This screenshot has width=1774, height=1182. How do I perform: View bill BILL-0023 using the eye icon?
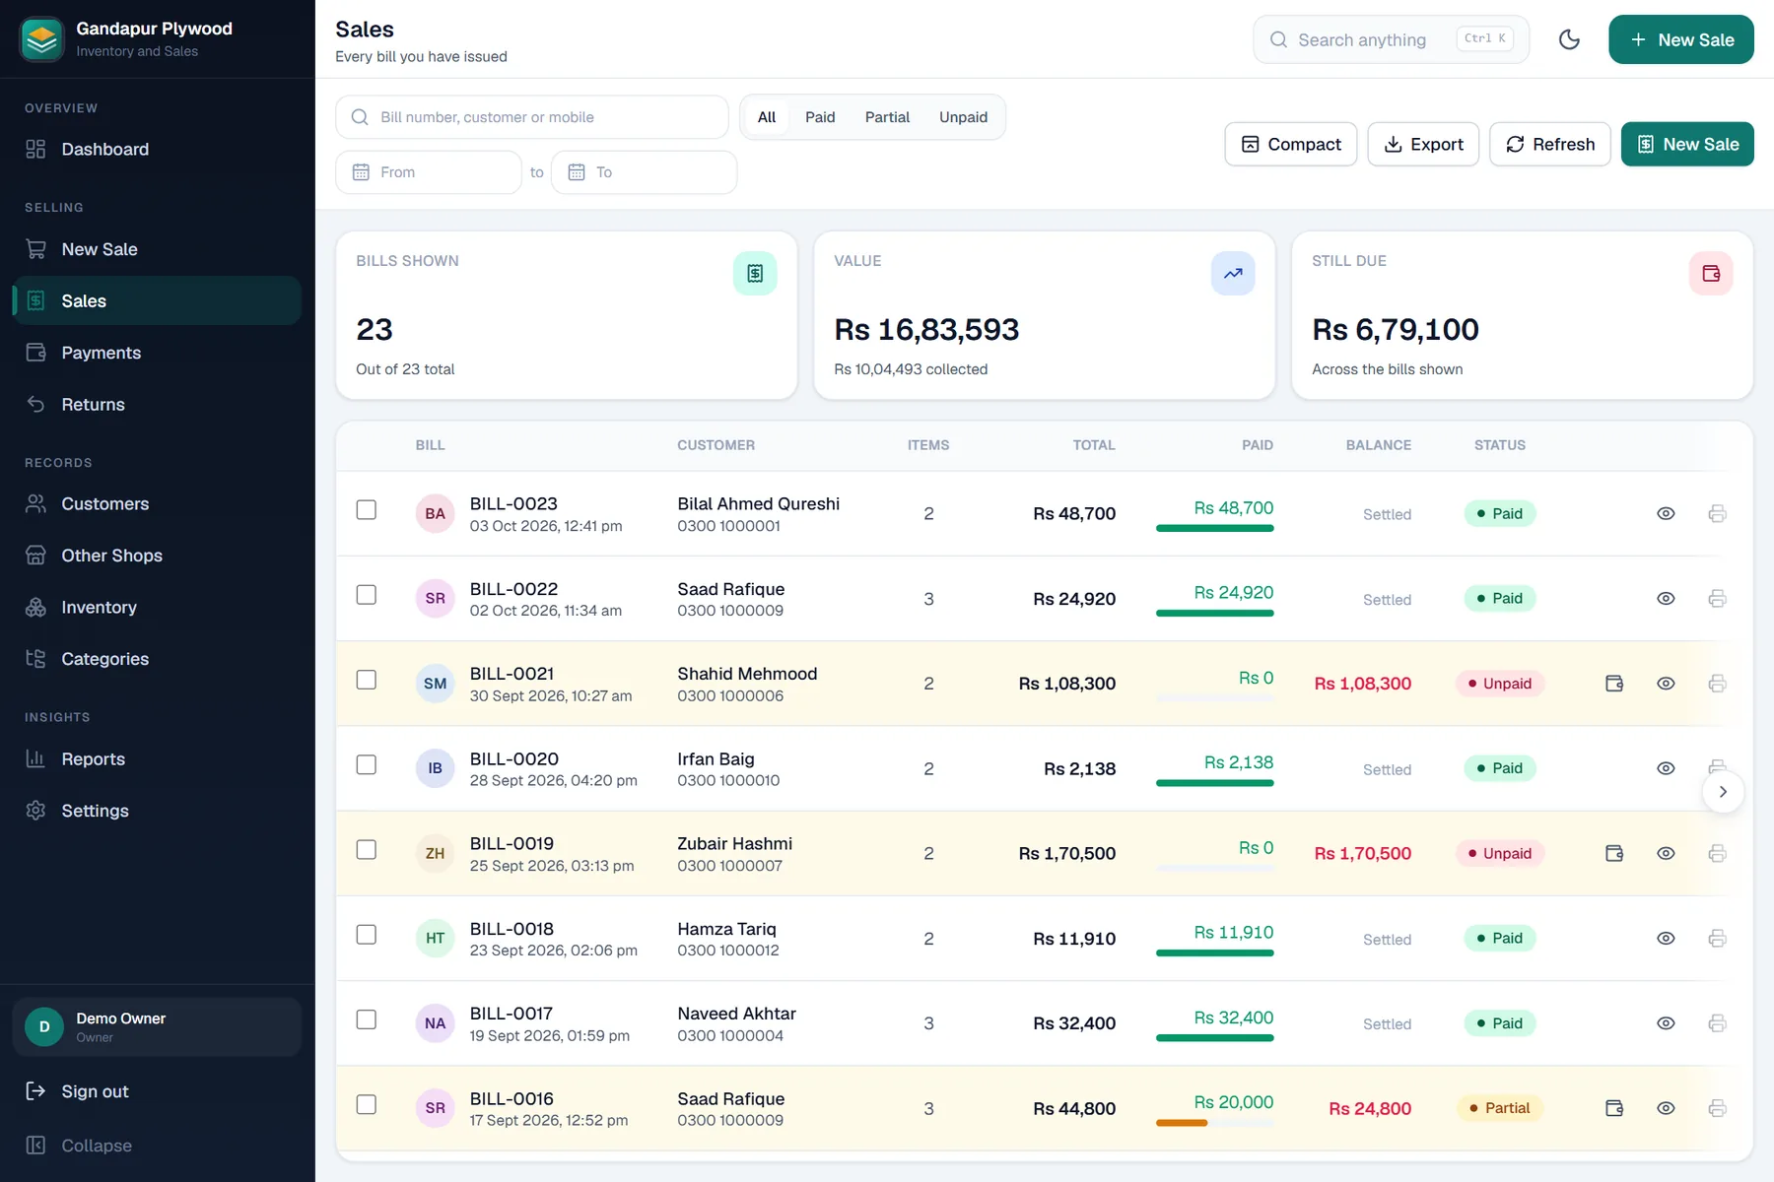pos(1666,513)
